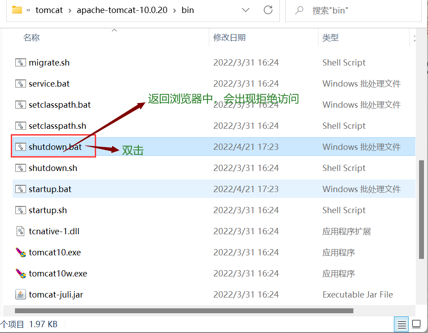Select the shutdown.sh file name

53,168
